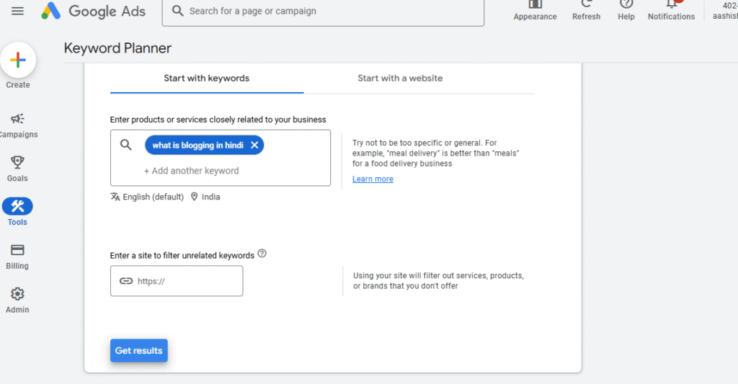The image size is (738, 384).
Task: Open Campaigns in the sidebar
Action: tap(18, 125)
